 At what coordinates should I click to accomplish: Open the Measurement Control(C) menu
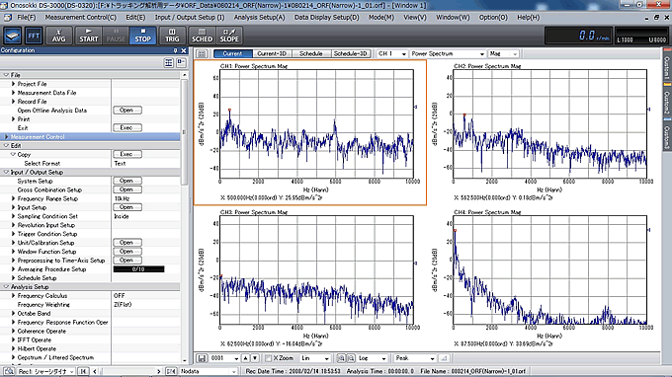(81, 18)
